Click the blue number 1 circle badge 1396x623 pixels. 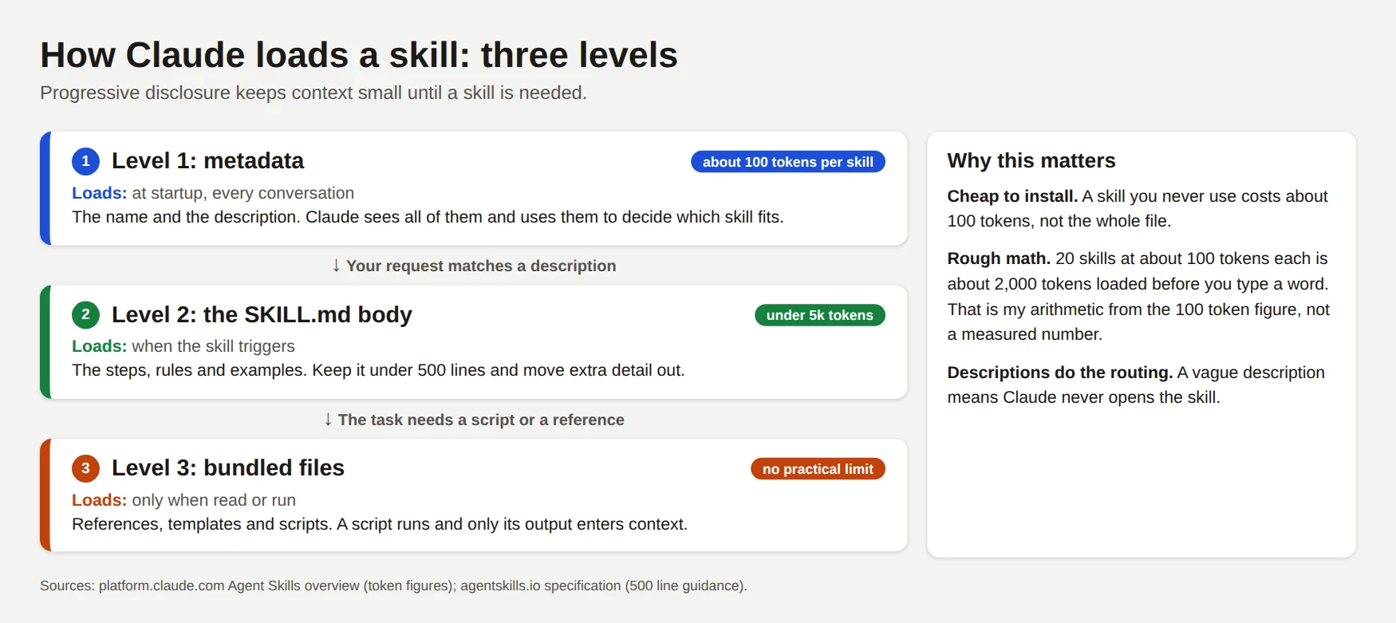tap(86, 161)
